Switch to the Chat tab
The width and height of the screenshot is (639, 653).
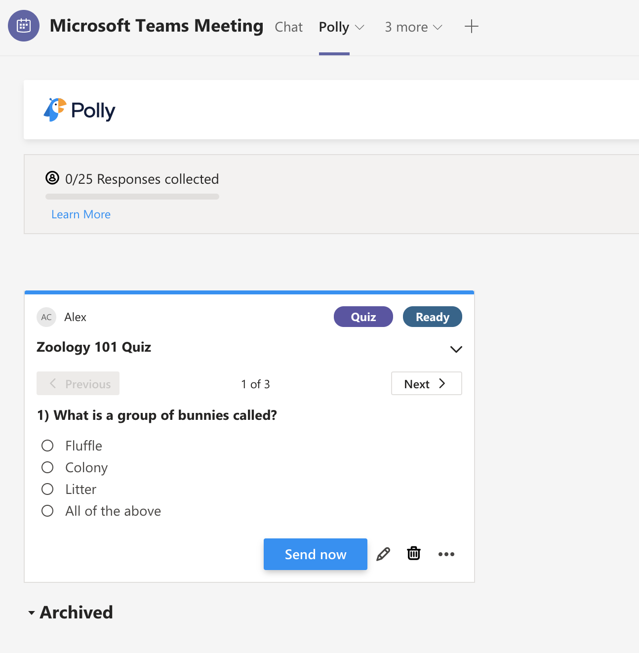point(288,27)
